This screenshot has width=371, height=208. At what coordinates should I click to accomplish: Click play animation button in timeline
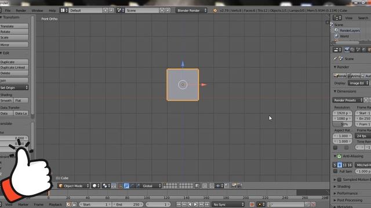195,205
